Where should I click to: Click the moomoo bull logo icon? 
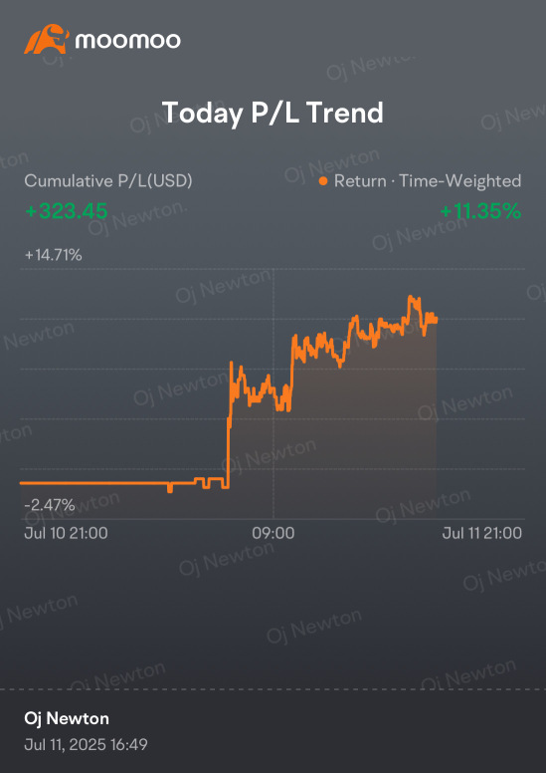point(46,39)
